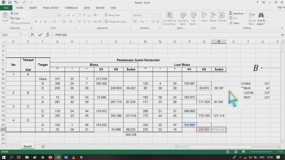Open Format as Table gallery
This screenshot has width=285, height=160.
coord(183,19)
